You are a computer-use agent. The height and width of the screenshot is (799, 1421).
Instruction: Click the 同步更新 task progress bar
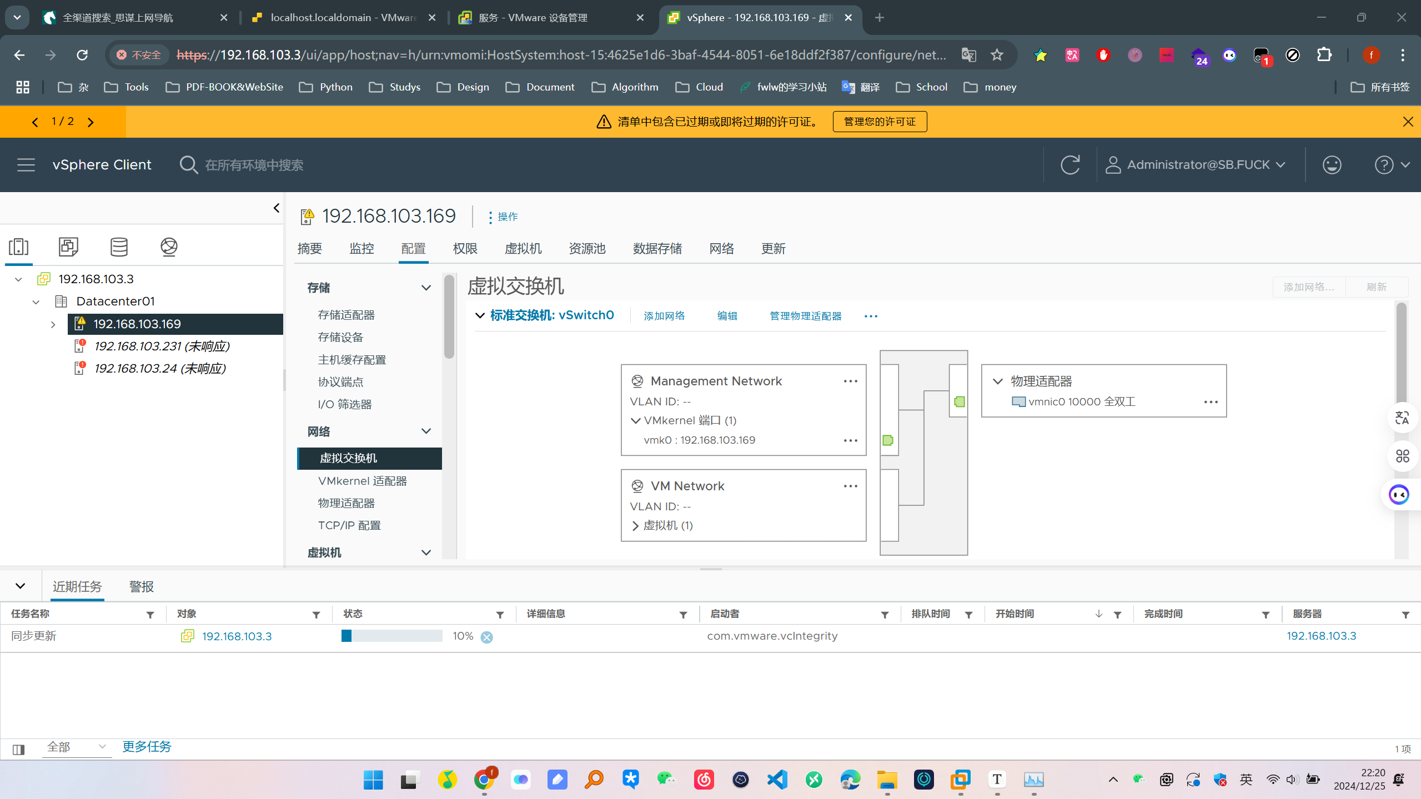coord(391,636)
